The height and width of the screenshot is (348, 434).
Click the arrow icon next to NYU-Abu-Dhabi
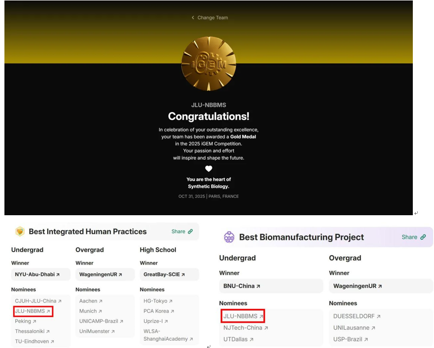tap(58, 274)
